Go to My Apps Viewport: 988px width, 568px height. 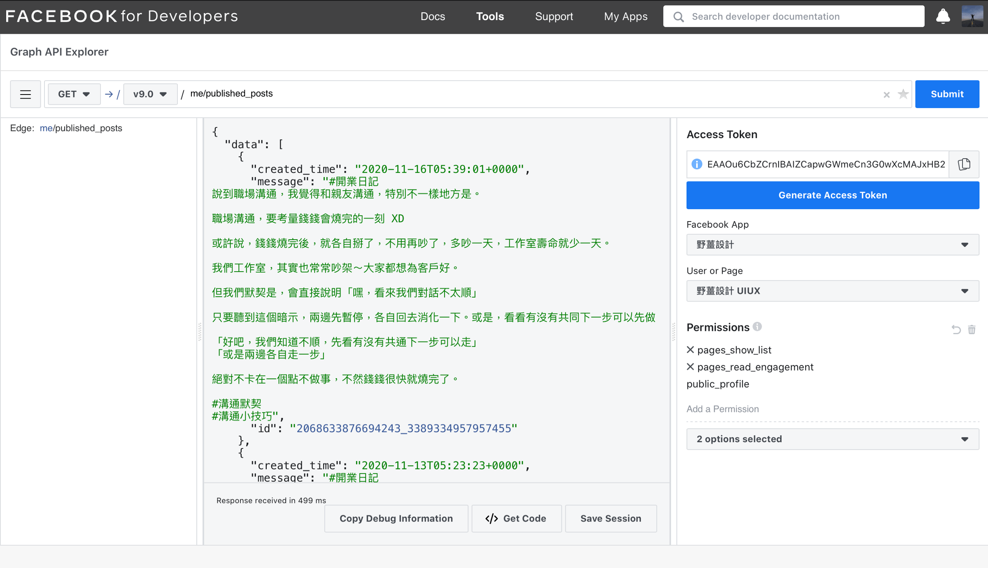625,16
